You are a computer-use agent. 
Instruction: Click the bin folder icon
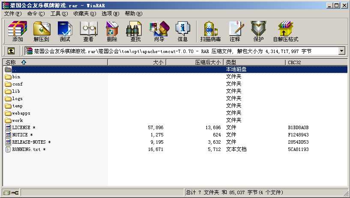click(8, 77)
